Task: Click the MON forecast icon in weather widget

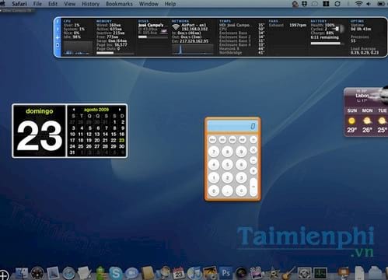Action: pyautogui.click(x=367, y=121)
